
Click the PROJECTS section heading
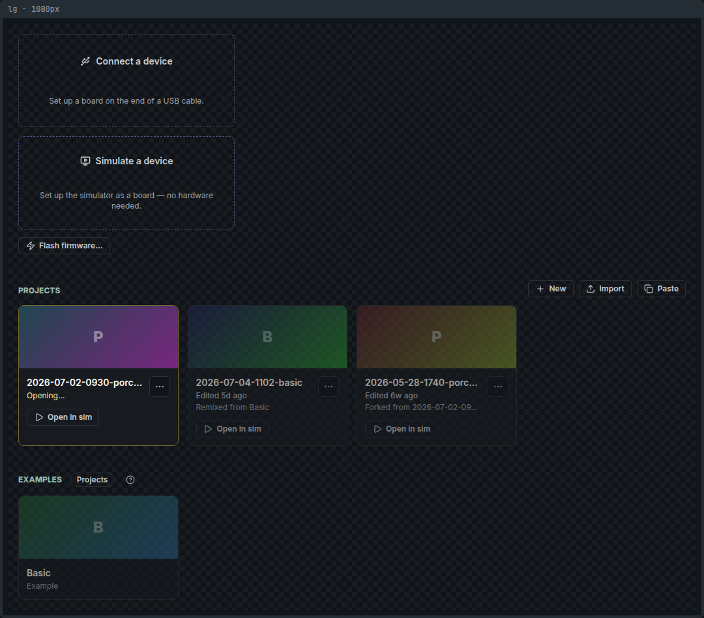[39, 291]
